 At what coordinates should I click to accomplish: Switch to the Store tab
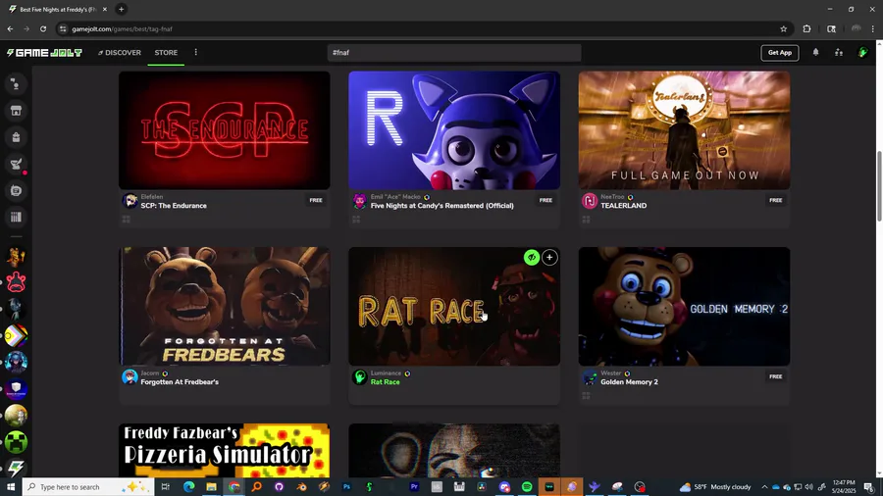point(166,53)
